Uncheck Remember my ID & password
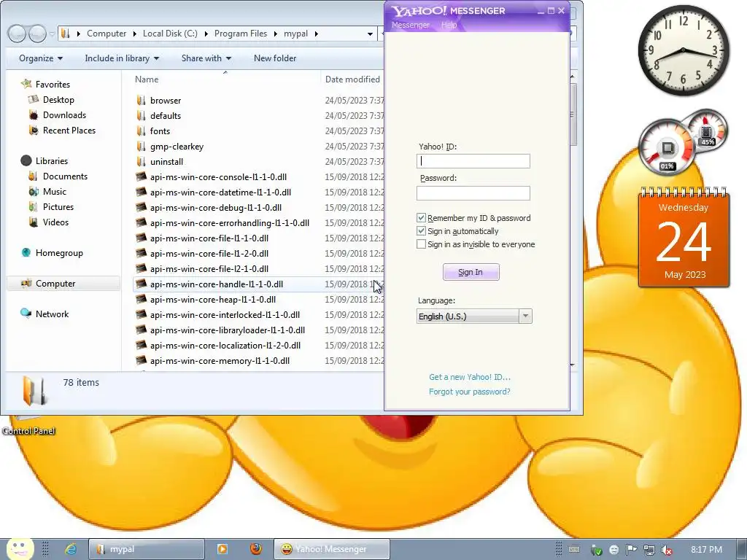The width and height of the screenshot is (747, 560). (x=421, y=218)
